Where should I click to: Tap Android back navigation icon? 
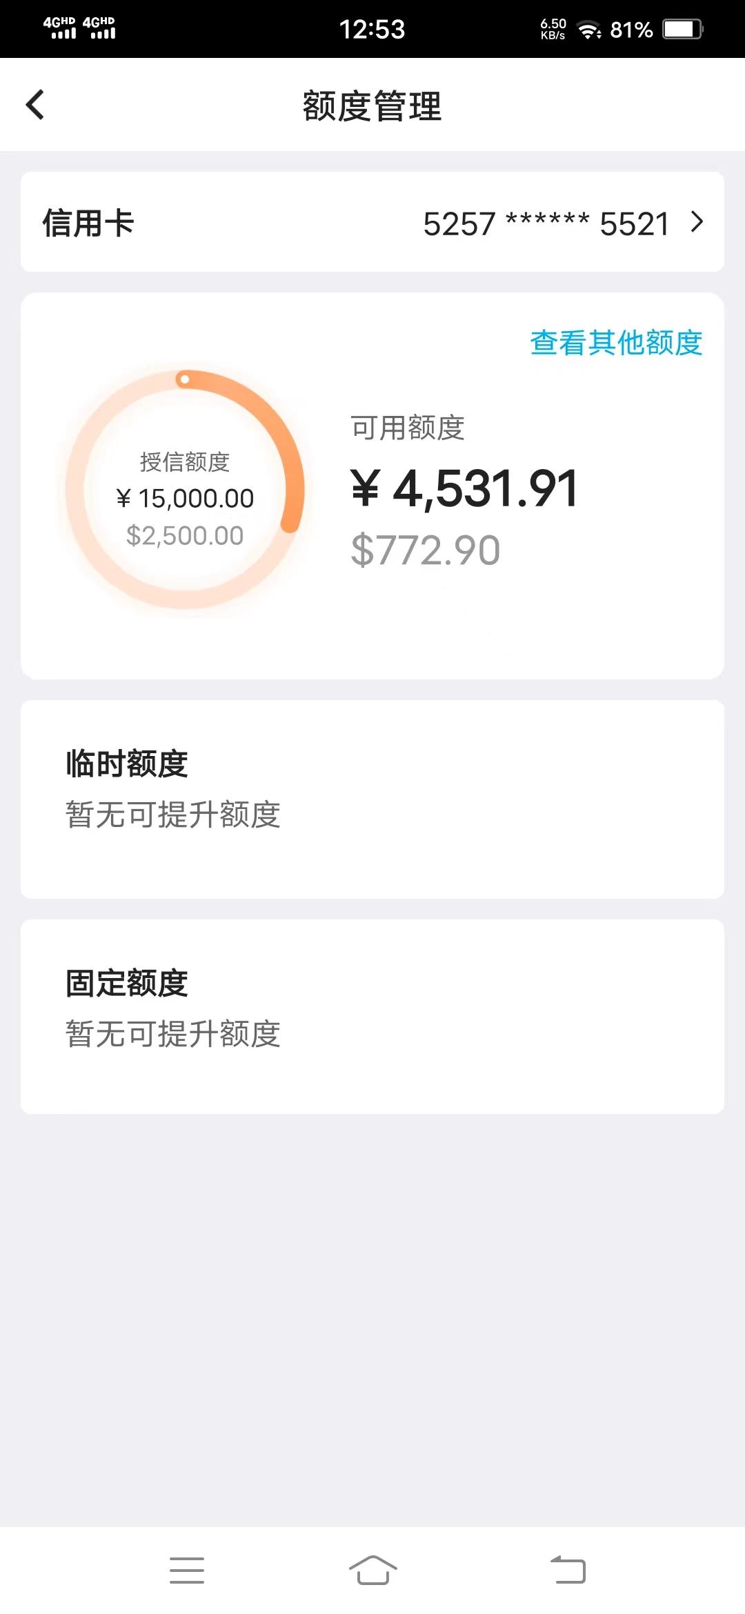(x=567, y=1570)
